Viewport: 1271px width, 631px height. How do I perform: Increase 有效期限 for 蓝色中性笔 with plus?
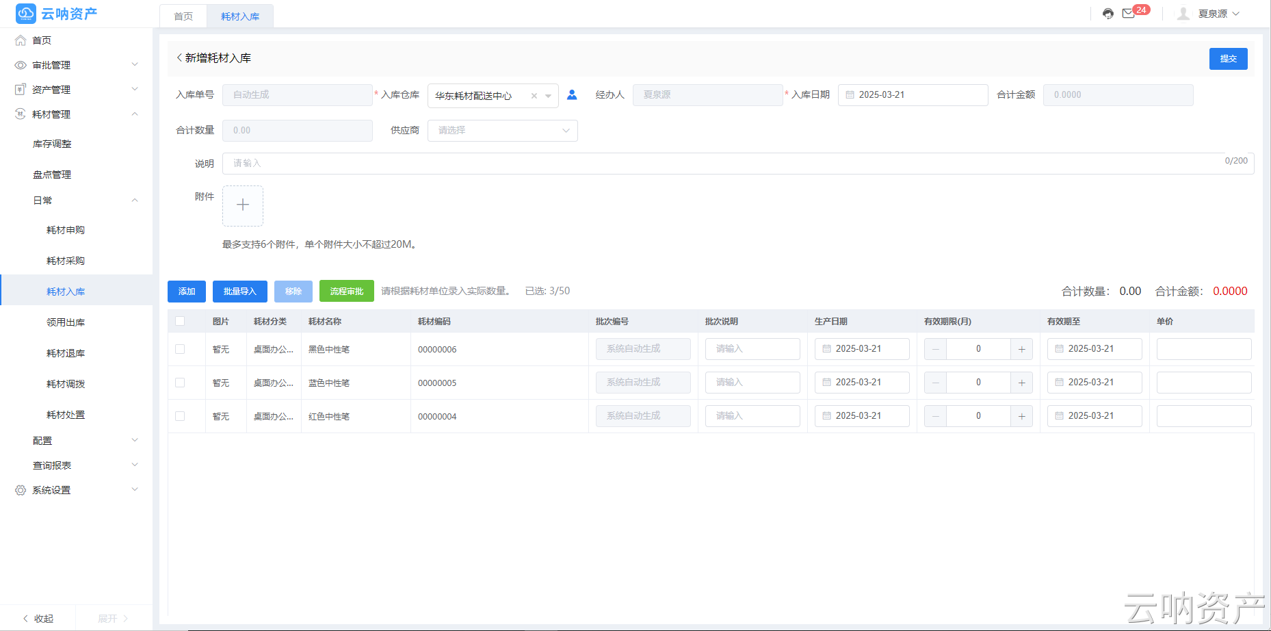tap(1022, 383)
